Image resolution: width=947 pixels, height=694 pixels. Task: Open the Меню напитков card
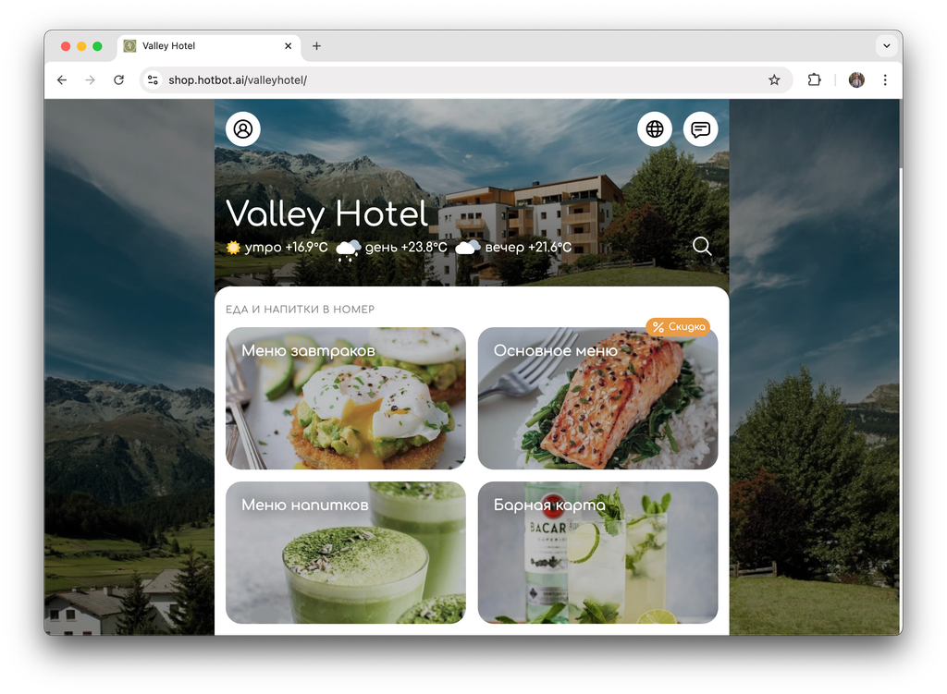(x=346, y=553)
